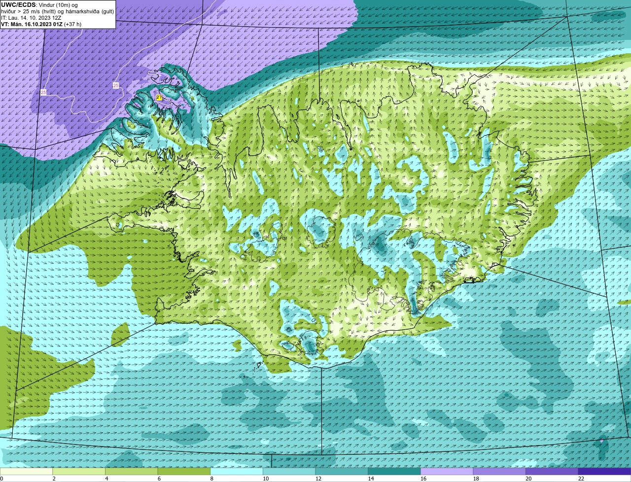The image size is (631, 482).
Task: Click the yellow 27 peak gust marker
Action: coord(159,98)
